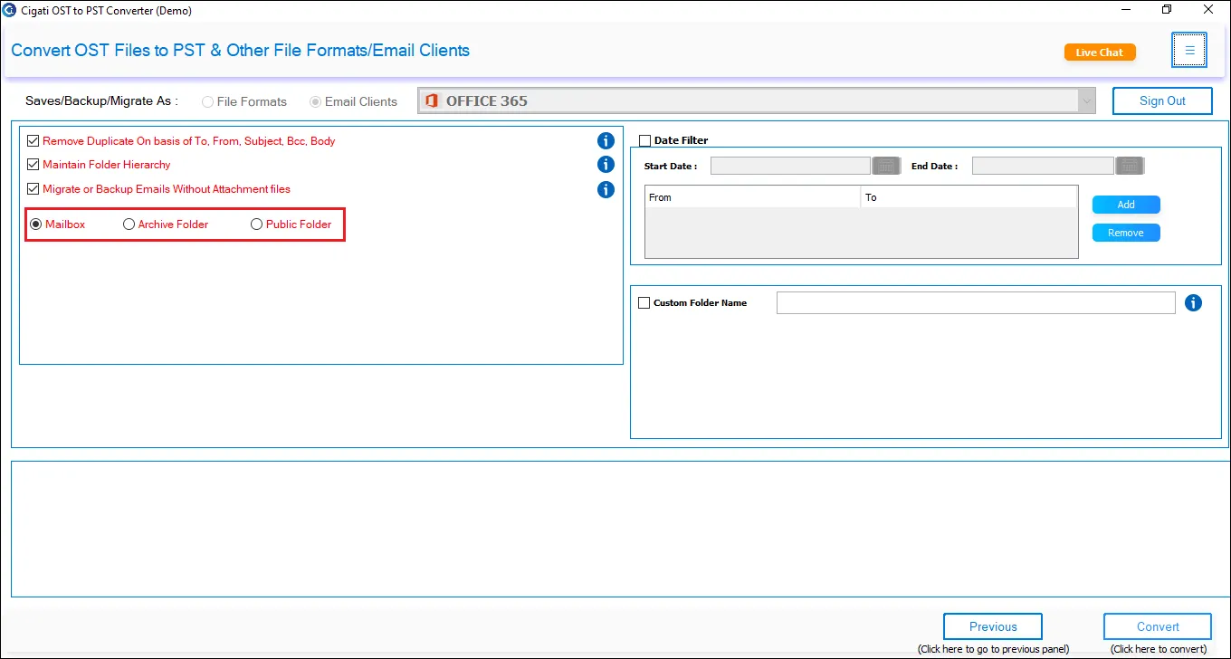This screenshot has height=659, width=1231.
Task: Click the Cigati app logo in title bar
Action: click(x=10, y=10)
